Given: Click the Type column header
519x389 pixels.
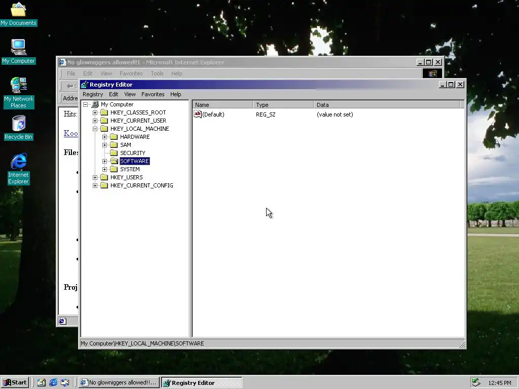Looking at the screenshot, I should click(x=283, y=105).
